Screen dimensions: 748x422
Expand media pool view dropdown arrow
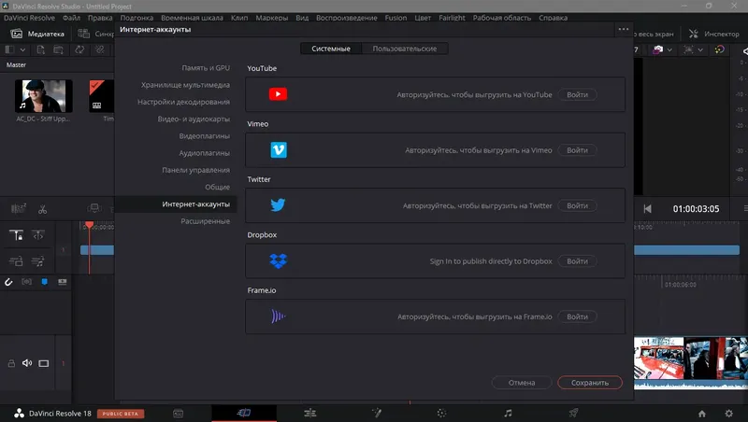pos(22,49)
